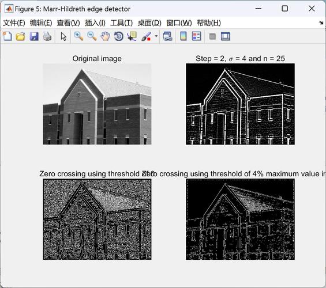This screenshot has height=288, width=326.
Task: Click the New Figure icon
Action: (8, 36)
